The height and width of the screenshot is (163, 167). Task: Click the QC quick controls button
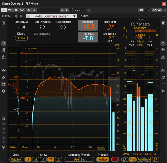point(154,10)
